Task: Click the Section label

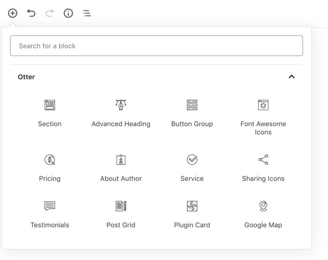Action: tap(50, 124)
